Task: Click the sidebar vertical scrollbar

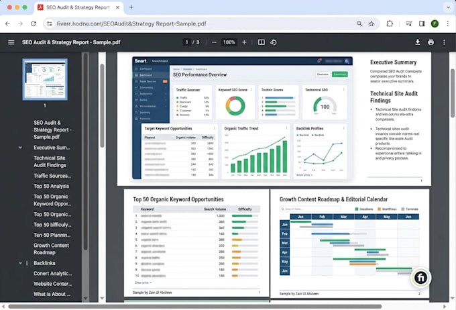Action: point(85,152)
